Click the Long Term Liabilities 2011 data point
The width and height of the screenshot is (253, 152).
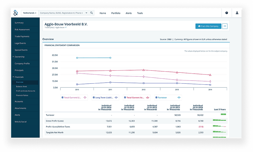click(x=110, y=82)
